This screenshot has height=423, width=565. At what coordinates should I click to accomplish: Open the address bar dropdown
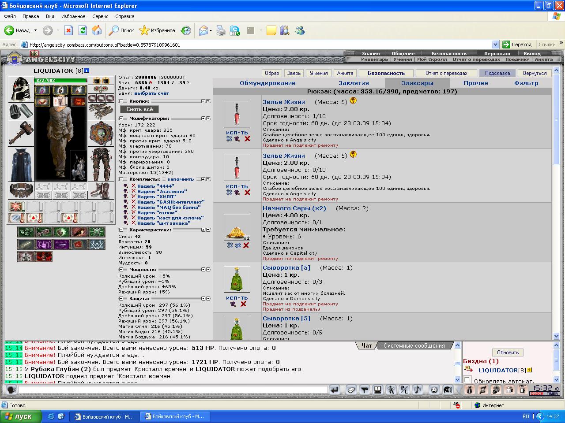pyautogui.click(x=495, y=45)
